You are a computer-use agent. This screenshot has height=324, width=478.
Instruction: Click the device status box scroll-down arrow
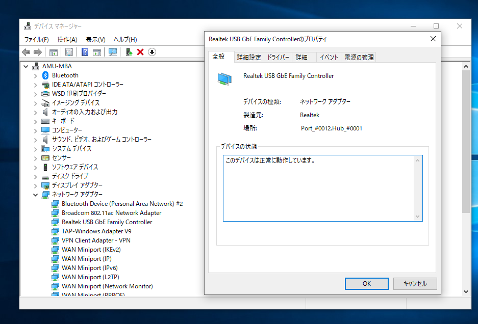click(418, 217)
